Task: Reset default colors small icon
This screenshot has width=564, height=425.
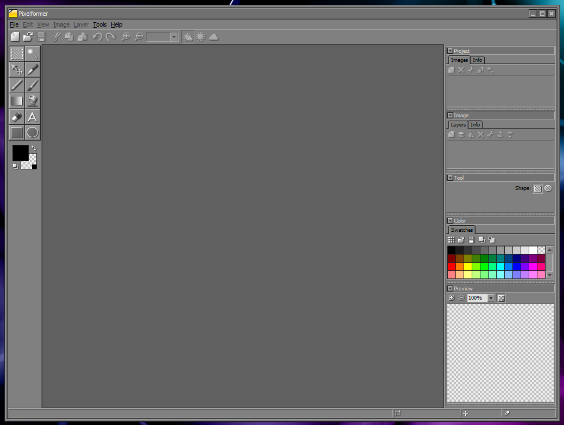Action: pos(15,166)
